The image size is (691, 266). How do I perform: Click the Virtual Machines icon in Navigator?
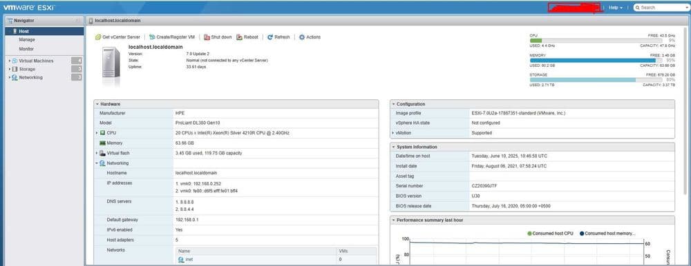(15, 61)
